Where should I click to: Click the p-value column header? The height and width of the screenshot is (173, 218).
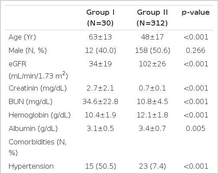tap(195, 13)
